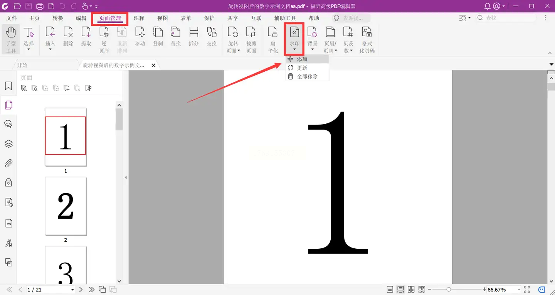
Task: Open the Attachments paperclip panel
Action: click(8, 164)
